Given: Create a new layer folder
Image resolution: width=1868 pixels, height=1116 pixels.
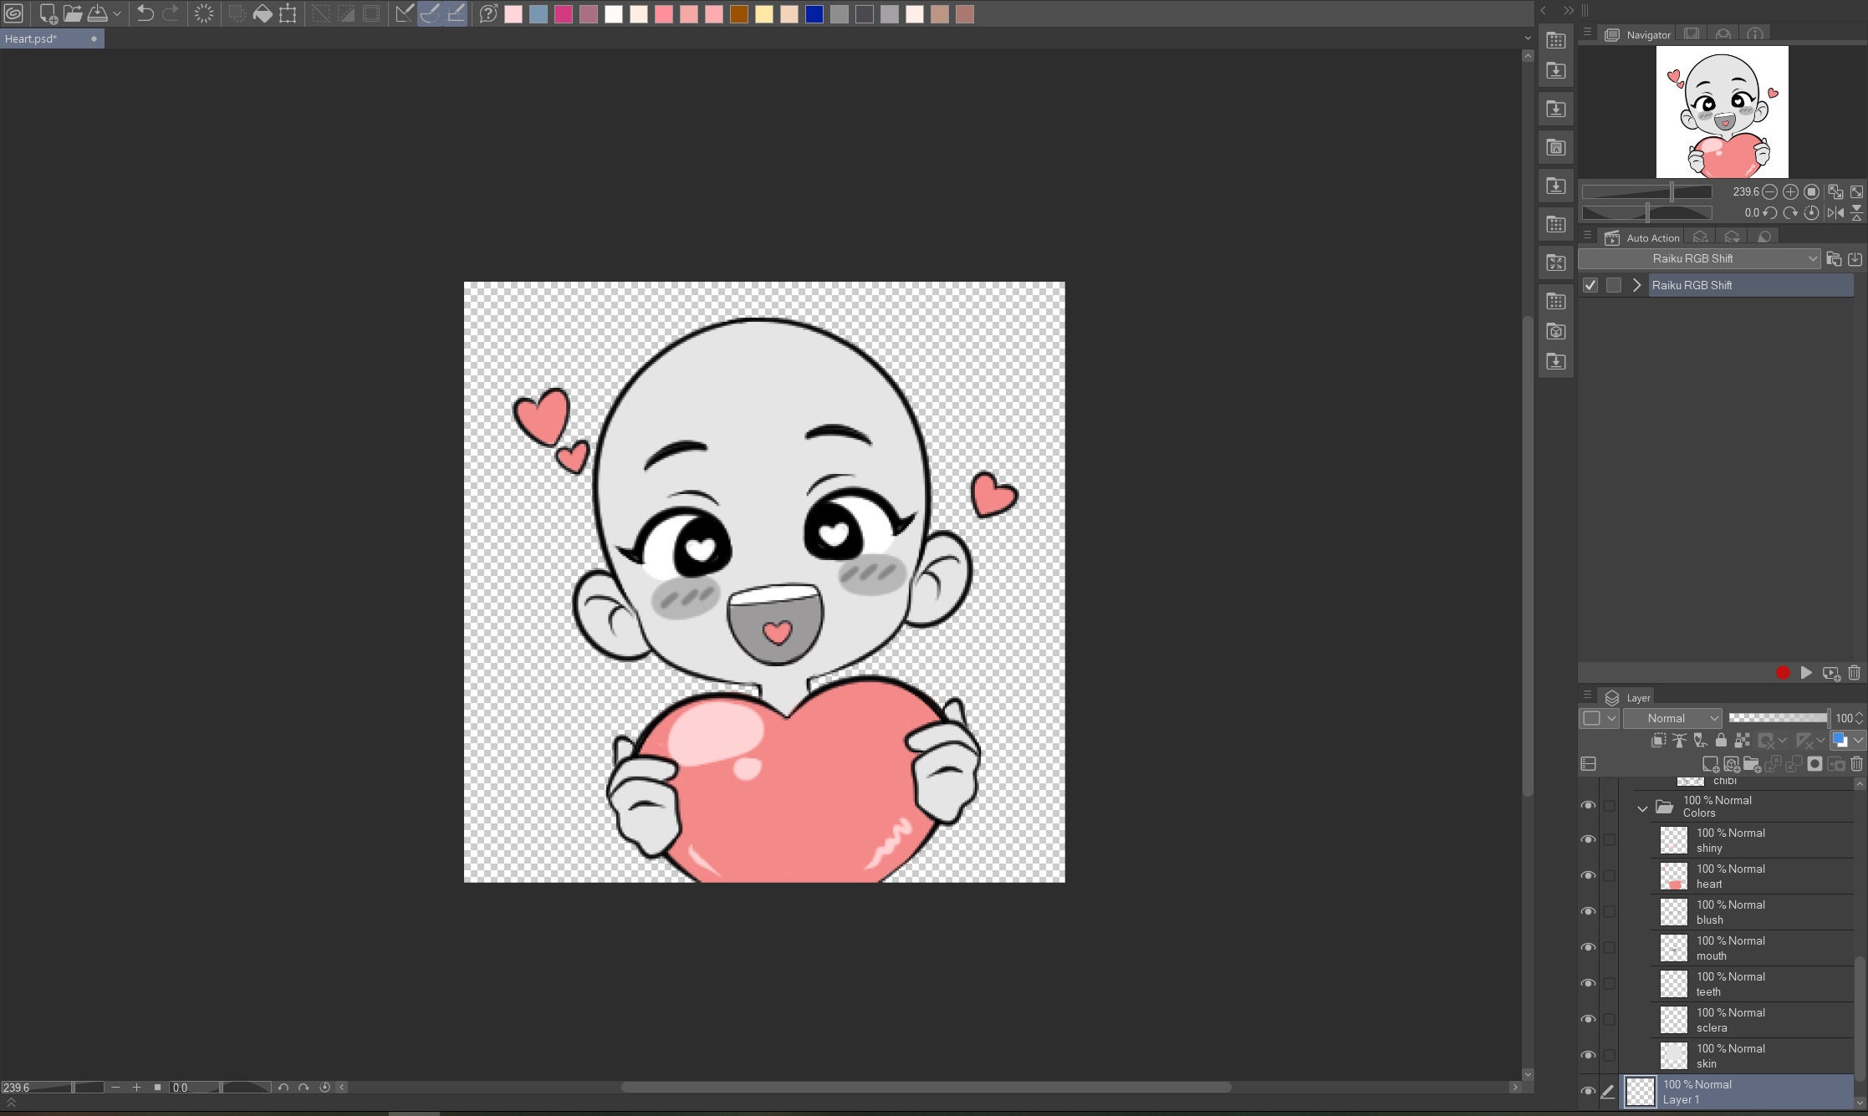Looking at the screenshot, I should [x=1753, y=764].
